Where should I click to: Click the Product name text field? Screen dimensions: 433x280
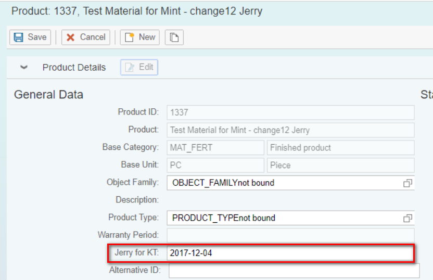(x=290, y=130)
